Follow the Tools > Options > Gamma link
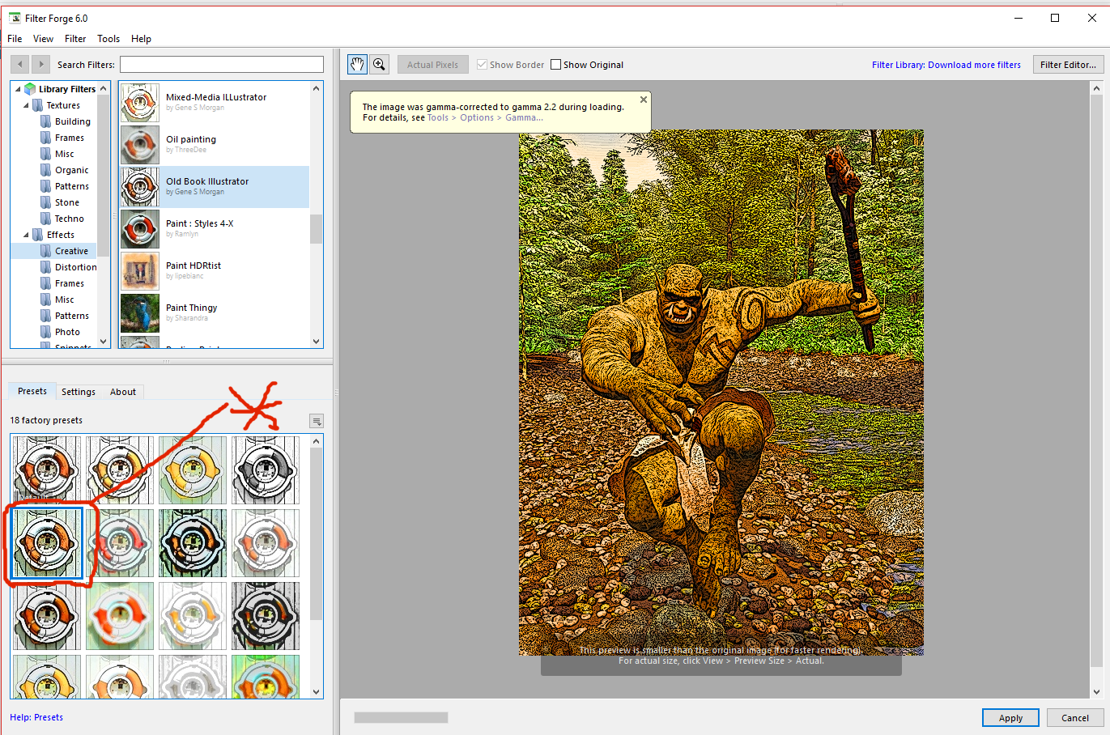Image resolution: width=1110 pixels, height=735 pixels. point(485,117)
